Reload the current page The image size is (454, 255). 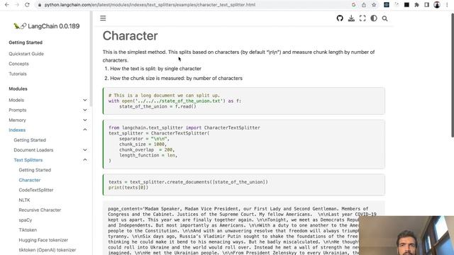point(27,5)
